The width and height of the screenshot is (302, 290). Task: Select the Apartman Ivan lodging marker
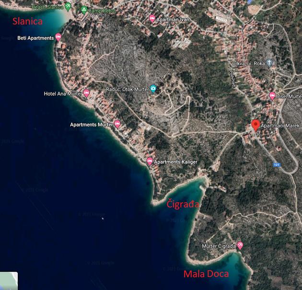(x=152, y=19)
